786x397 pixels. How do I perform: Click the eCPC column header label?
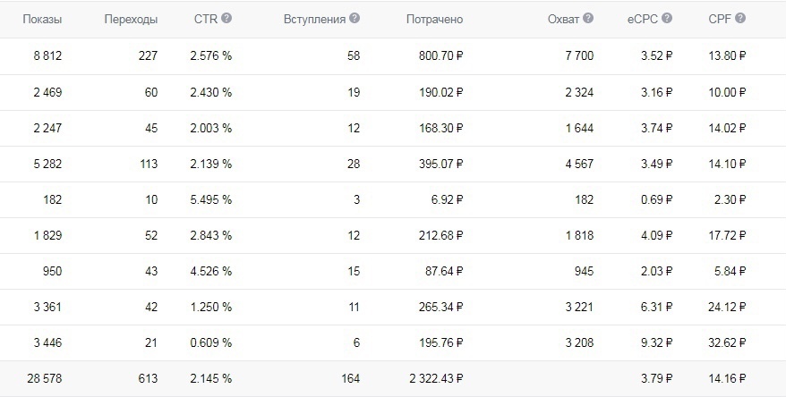643,20
